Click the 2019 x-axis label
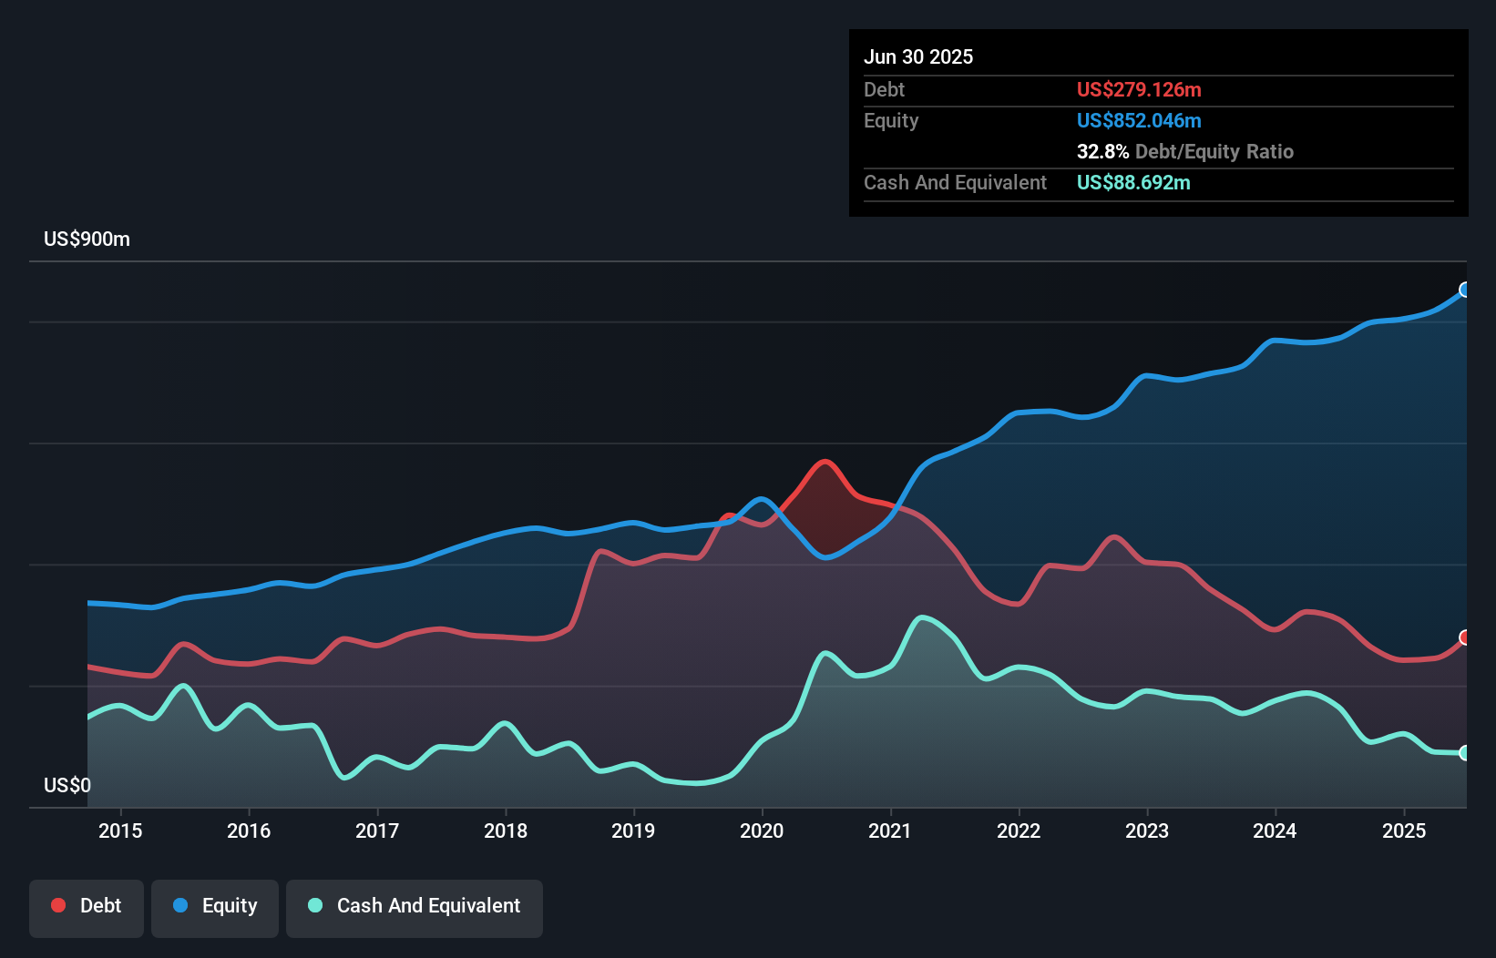Image resolution: width=1496 pixels, height=958 pixels. click(633, 831)
